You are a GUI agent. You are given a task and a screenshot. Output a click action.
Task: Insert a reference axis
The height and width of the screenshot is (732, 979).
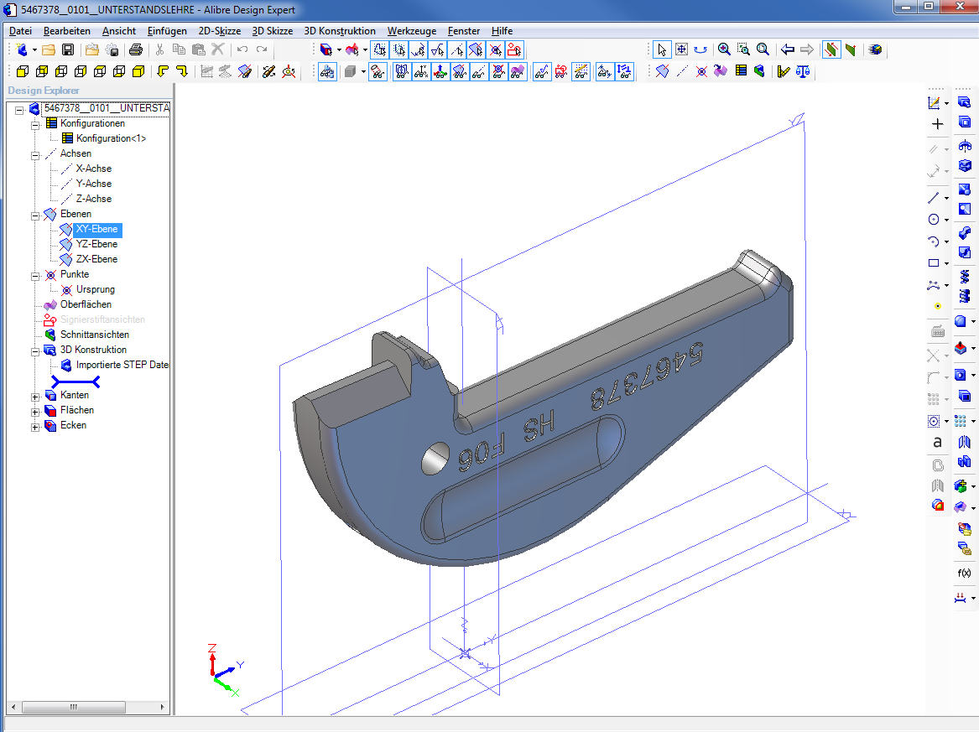[682, 72]
